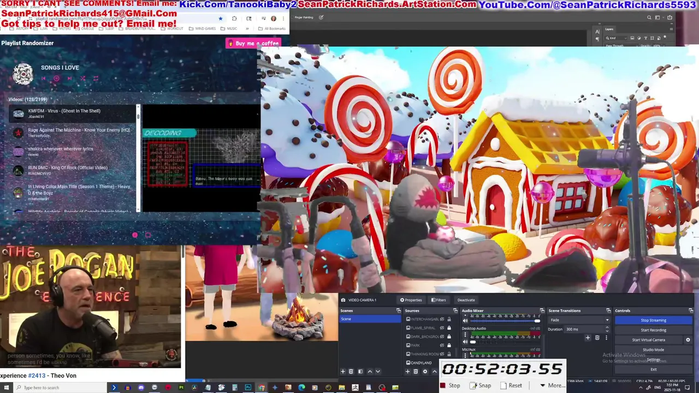Toggle visibility of DARK_BACKGROUND source
Viewport: 699px width, 393px height.
(442, 337)
